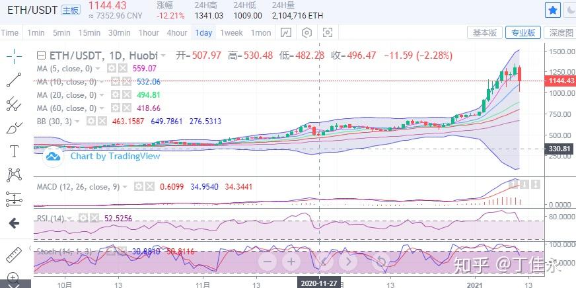The image size is (576, 288).
Task: Switch to Time line chart mode
Action: [x=9, y=32]
